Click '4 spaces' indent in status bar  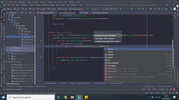(x=162, y=89)
